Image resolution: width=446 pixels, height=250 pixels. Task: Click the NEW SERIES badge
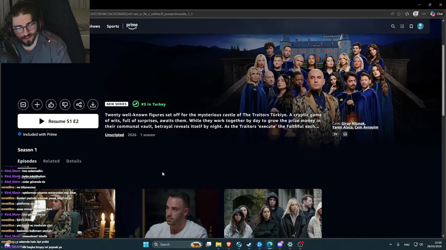click(x=116, y=104)
